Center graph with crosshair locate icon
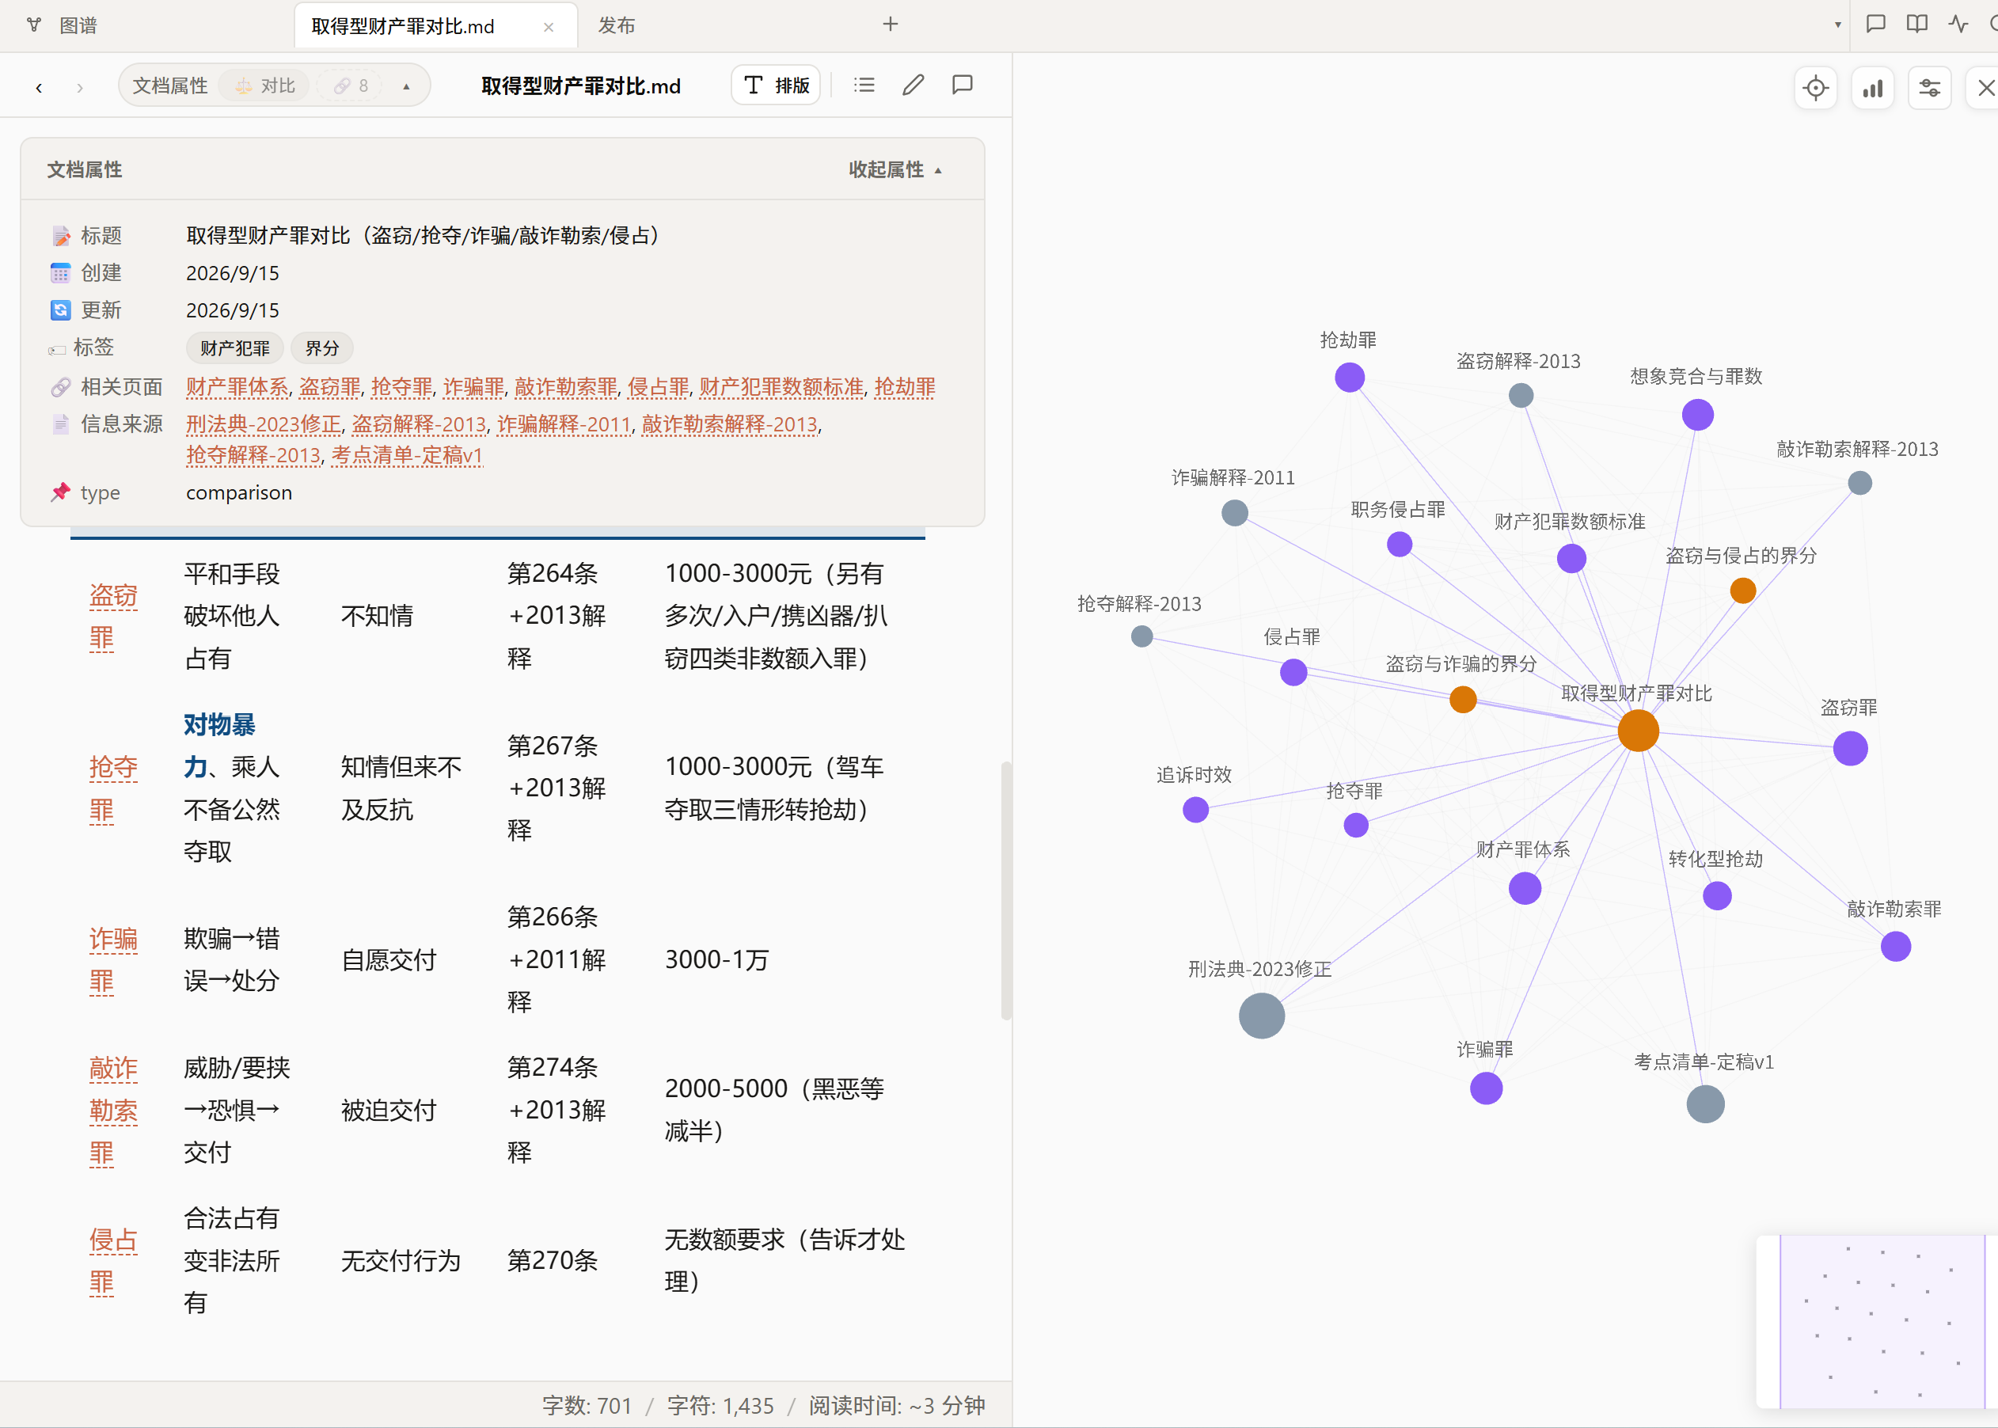The width and height of the screenshot is (1998, 1428). tap(1815, 88)
